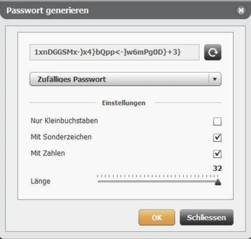This screenshot has width=251, height=239.
Task: Click inside the generated password field
Action: point(114,52)
